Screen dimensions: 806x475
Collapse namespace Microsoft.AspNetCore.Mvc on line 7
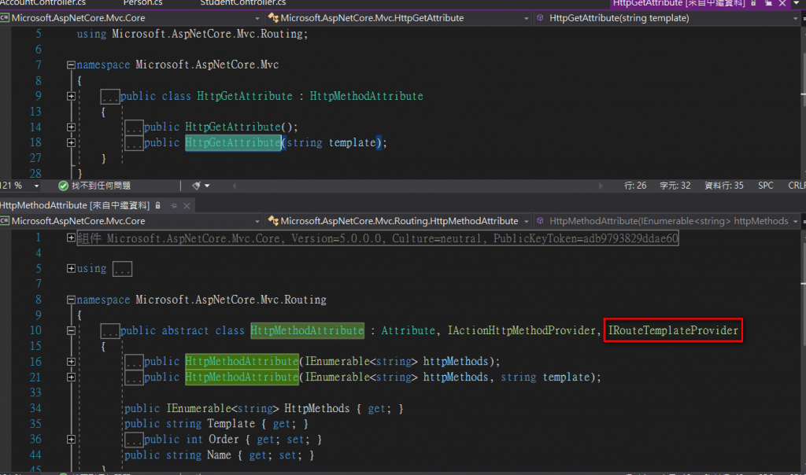[x=71, y=64]
